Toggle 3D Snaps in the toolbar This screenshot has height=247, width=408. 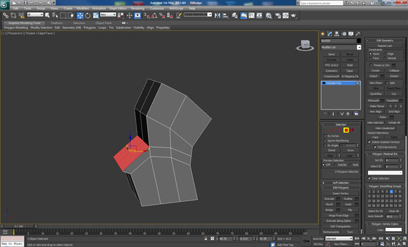pos(147,15)
